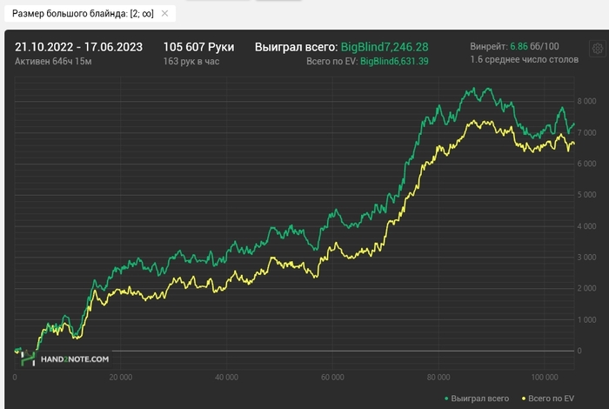This screenshot has height=409, width=609.
Task: Click the 7 000 y-axis label
Action: (586, 132)
